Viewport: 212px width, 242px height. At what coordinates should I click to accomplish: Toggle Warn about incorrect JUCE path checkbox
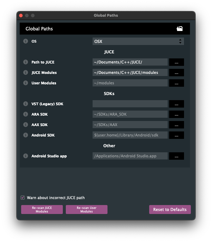pos(23,198)
